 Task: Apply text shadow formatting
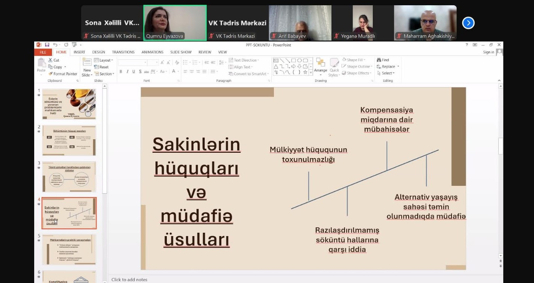tap(141, 71)
